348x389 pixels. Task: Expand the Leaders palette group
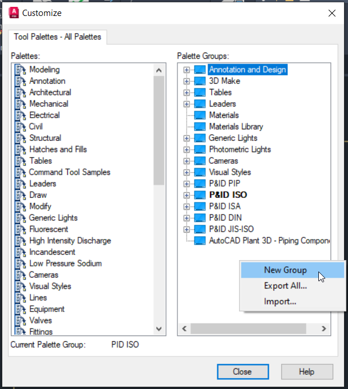(187, 104)
